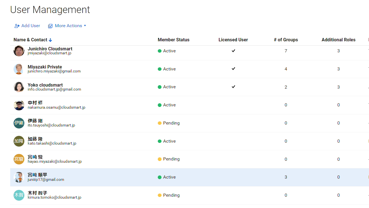Image resolution: width=369 pixels, height=208 pixels.
Task: Click the yellow Pending dot for 伊藤 剛
Action: (160, 123)
